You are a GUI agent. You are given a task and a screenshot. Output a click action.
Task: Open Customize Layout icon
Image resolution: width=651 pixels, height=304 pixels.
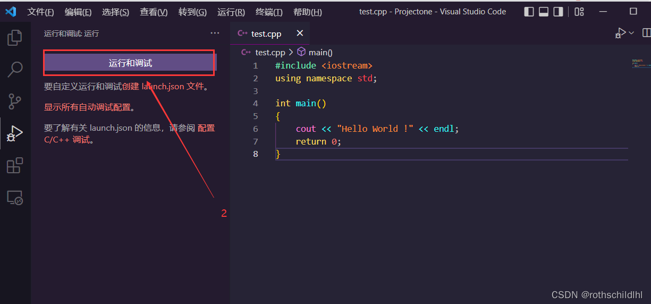pyautogui.click(x=579, y=12)
